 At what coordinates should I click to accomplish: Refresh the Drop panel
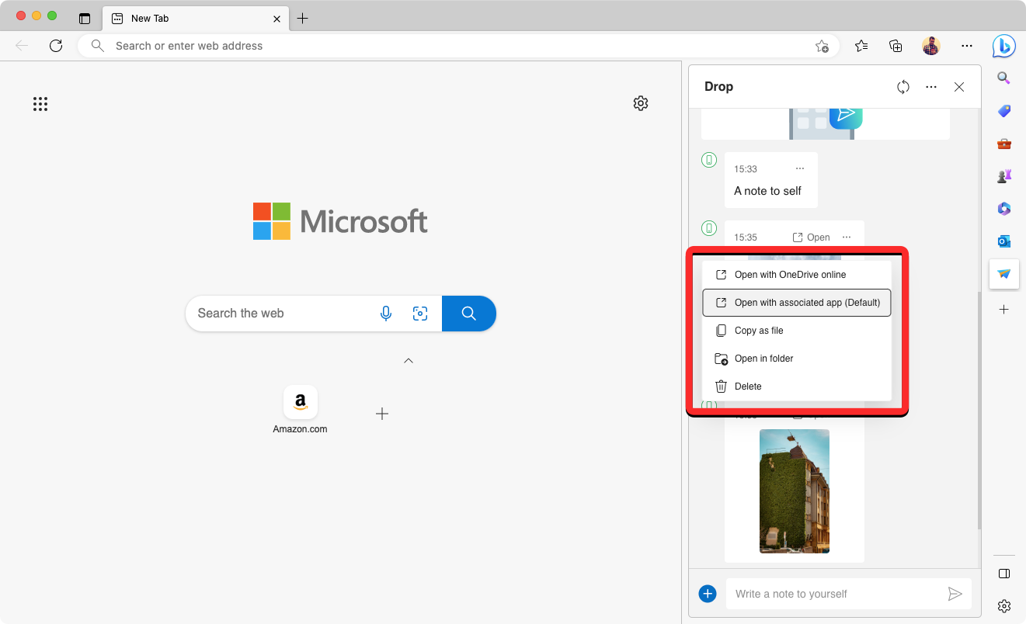(903, 87)
